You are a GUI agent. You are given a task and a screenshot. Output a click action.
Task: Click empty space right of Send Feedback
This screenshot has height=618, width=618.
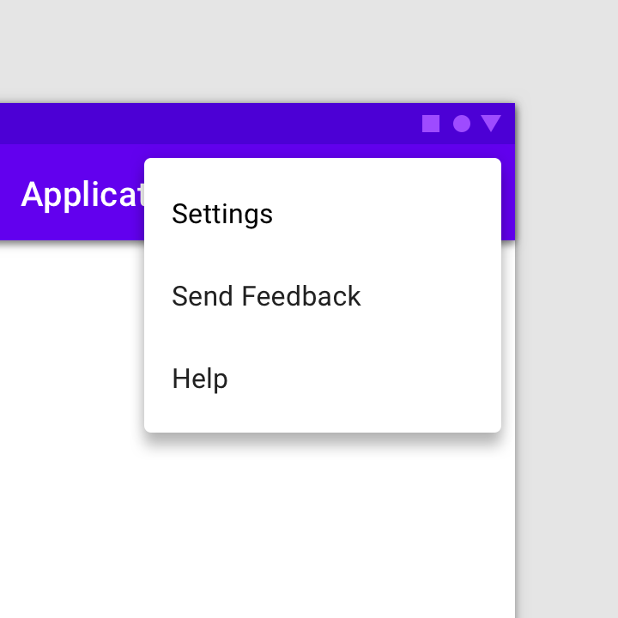(430, 296)
